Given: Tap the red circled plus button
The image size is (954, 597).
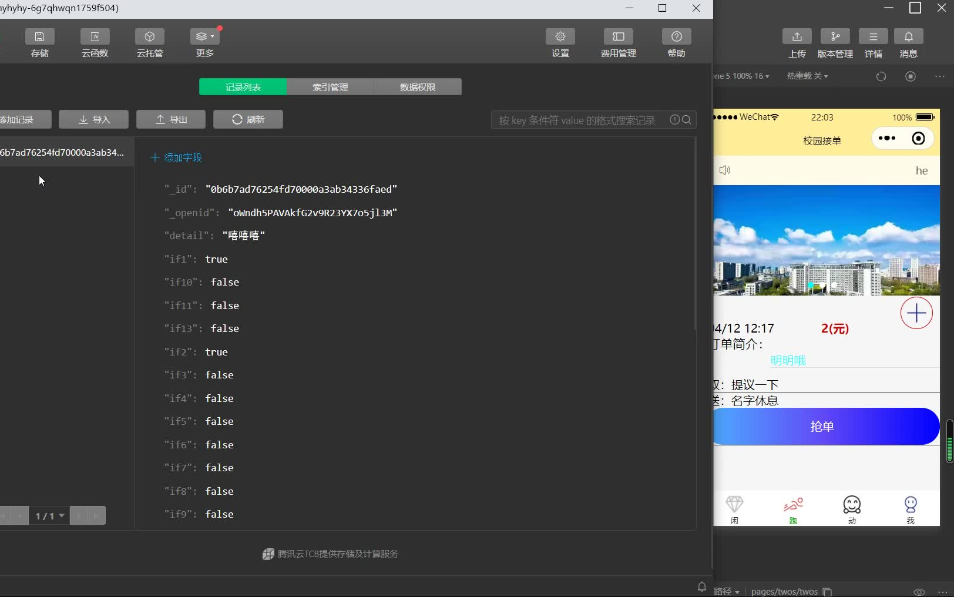Looking at the screenshot, I should tap(916, 313).
